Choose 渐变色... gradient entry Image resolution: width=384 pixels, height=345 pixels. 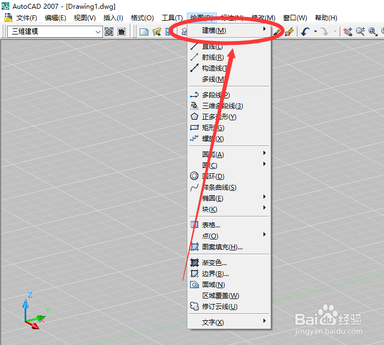pyautogui.click(x=229, y=263)
